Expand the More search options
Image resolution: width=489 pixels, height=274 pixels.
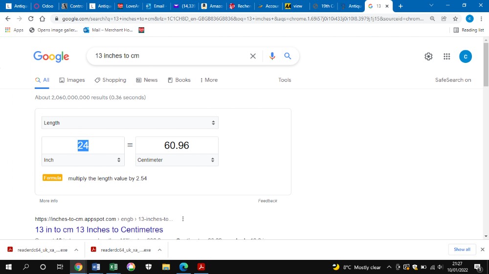pyautogui.click(x=209, y=80)
